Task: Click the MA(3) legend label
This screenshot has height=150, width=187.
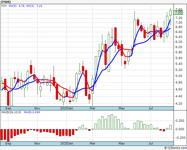Action: point(30,6)
